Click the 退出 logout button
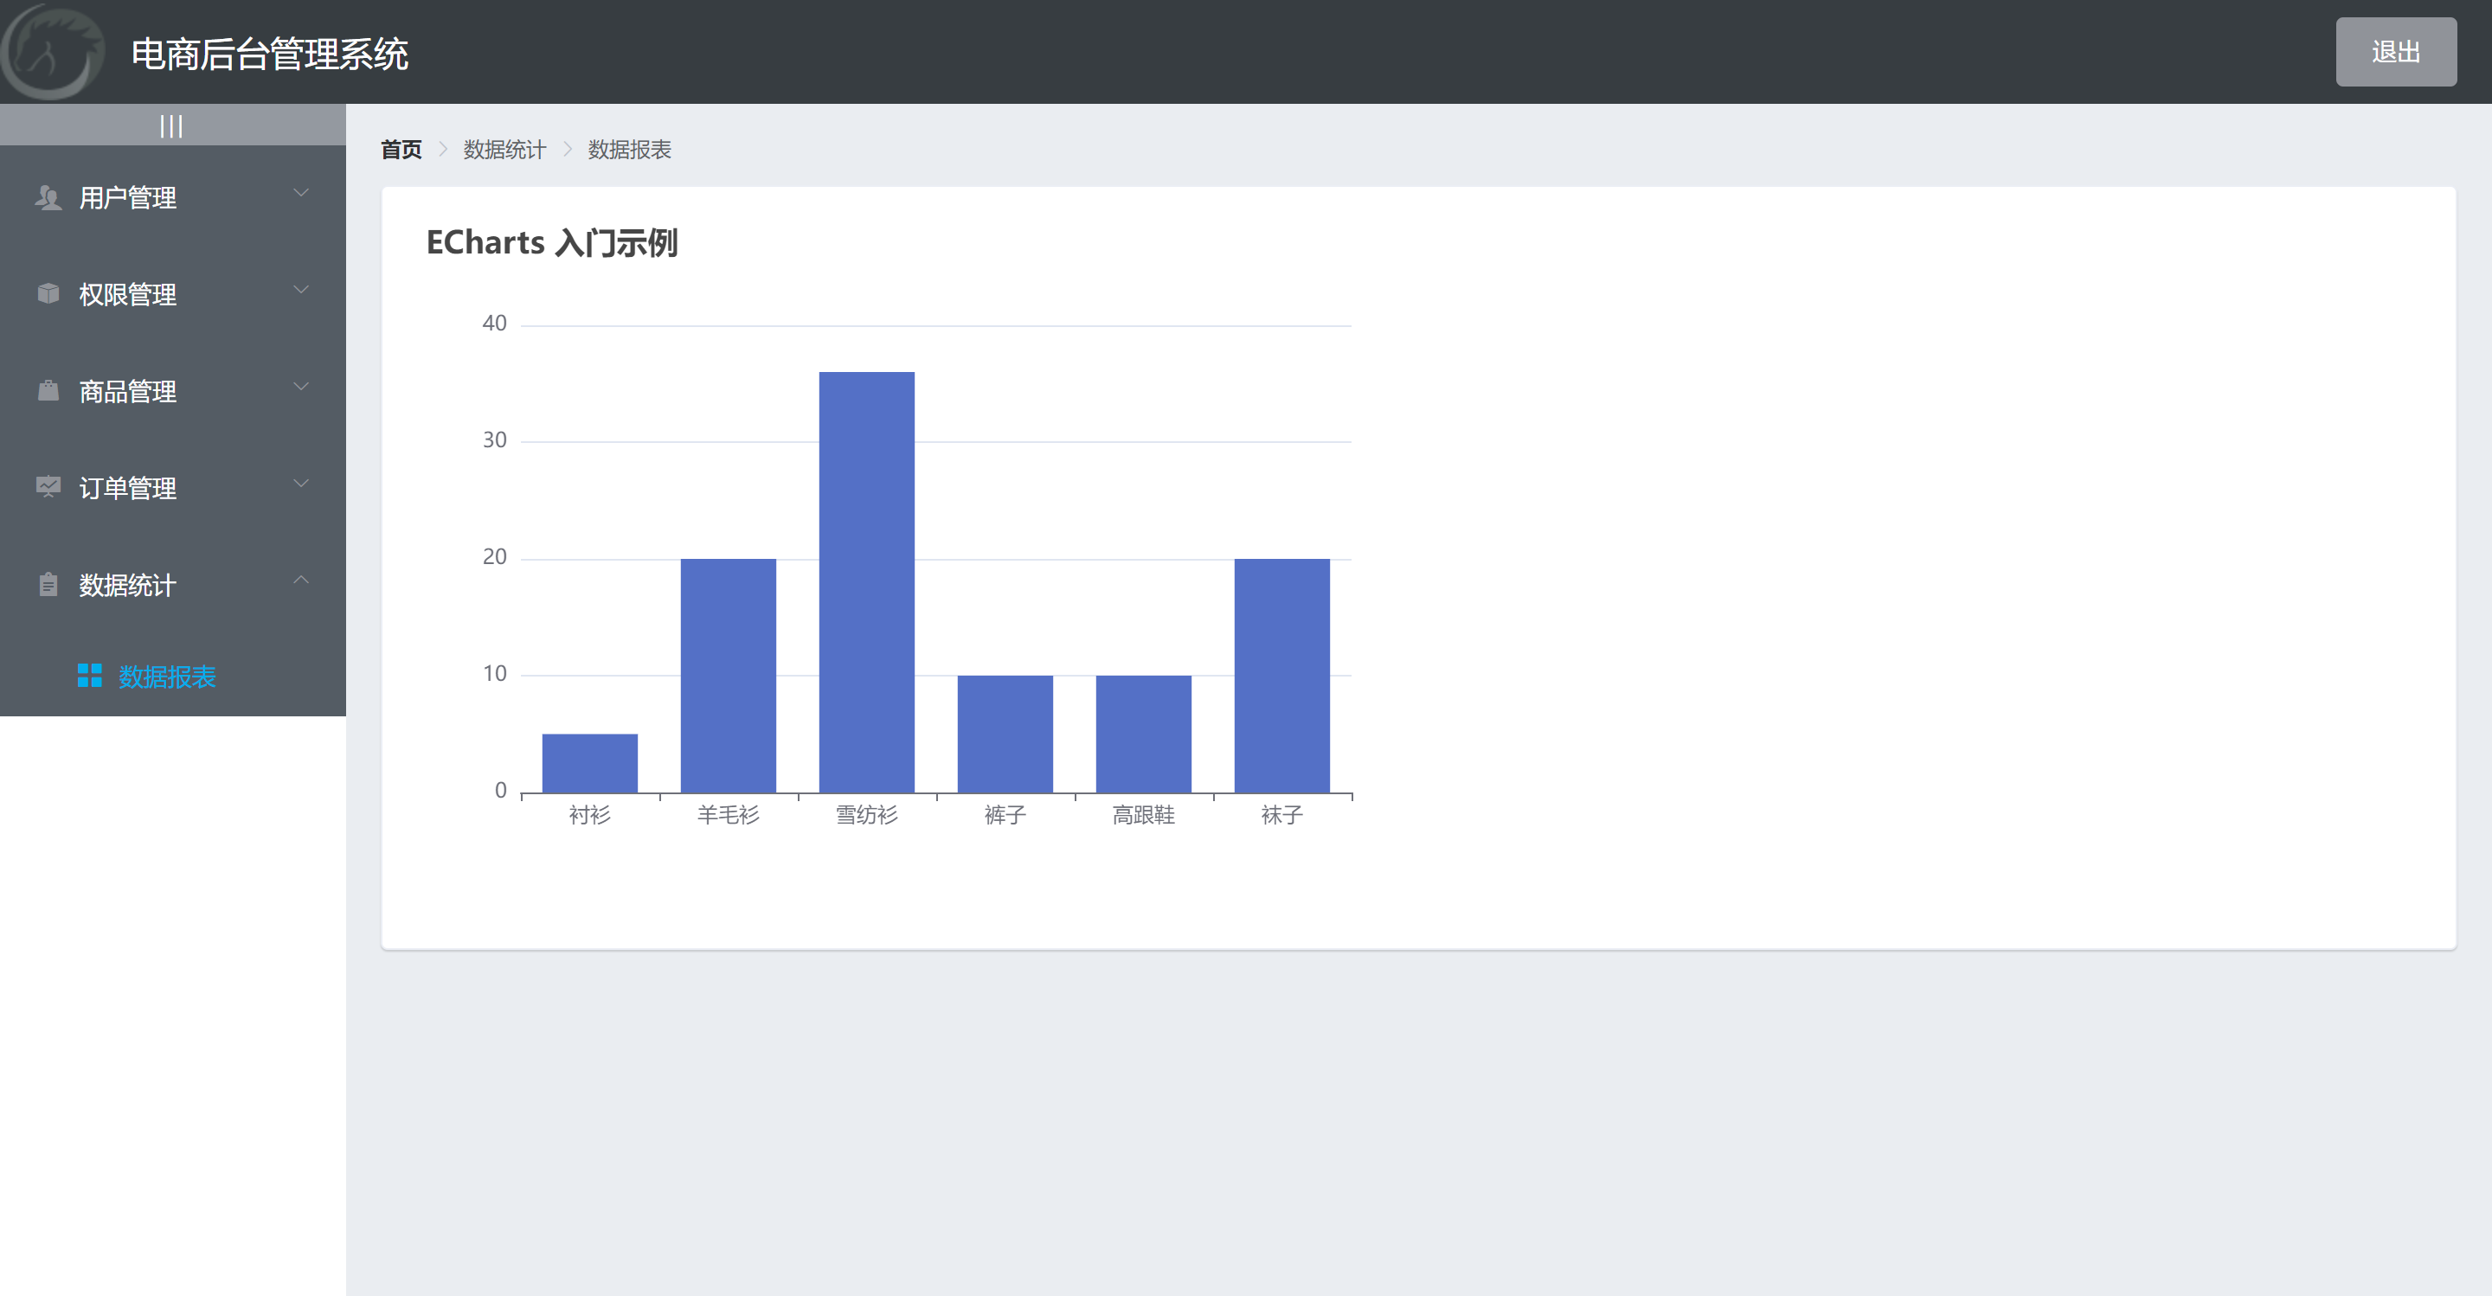 [2395, 51]
